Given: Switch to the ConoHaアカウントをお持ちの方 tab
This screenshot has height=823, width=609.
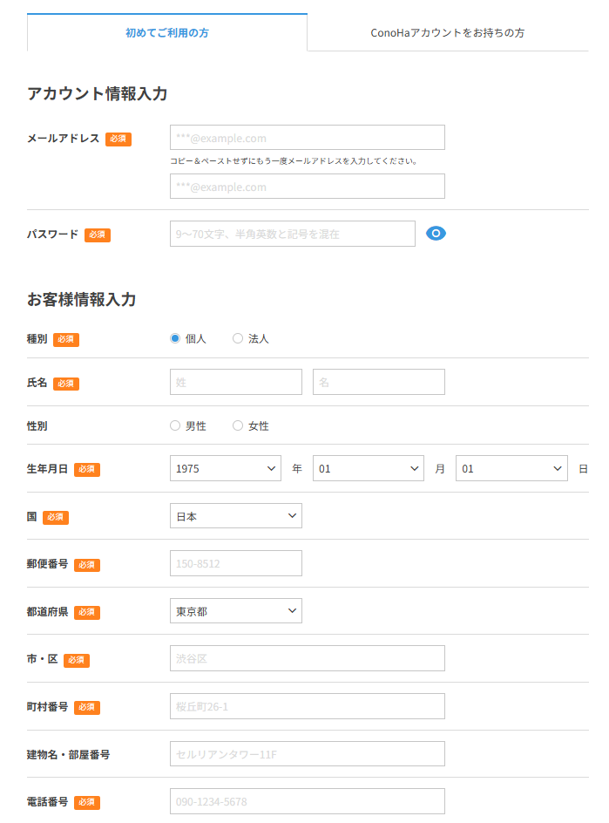Looking at the screenshot, I should click(447, 33).
